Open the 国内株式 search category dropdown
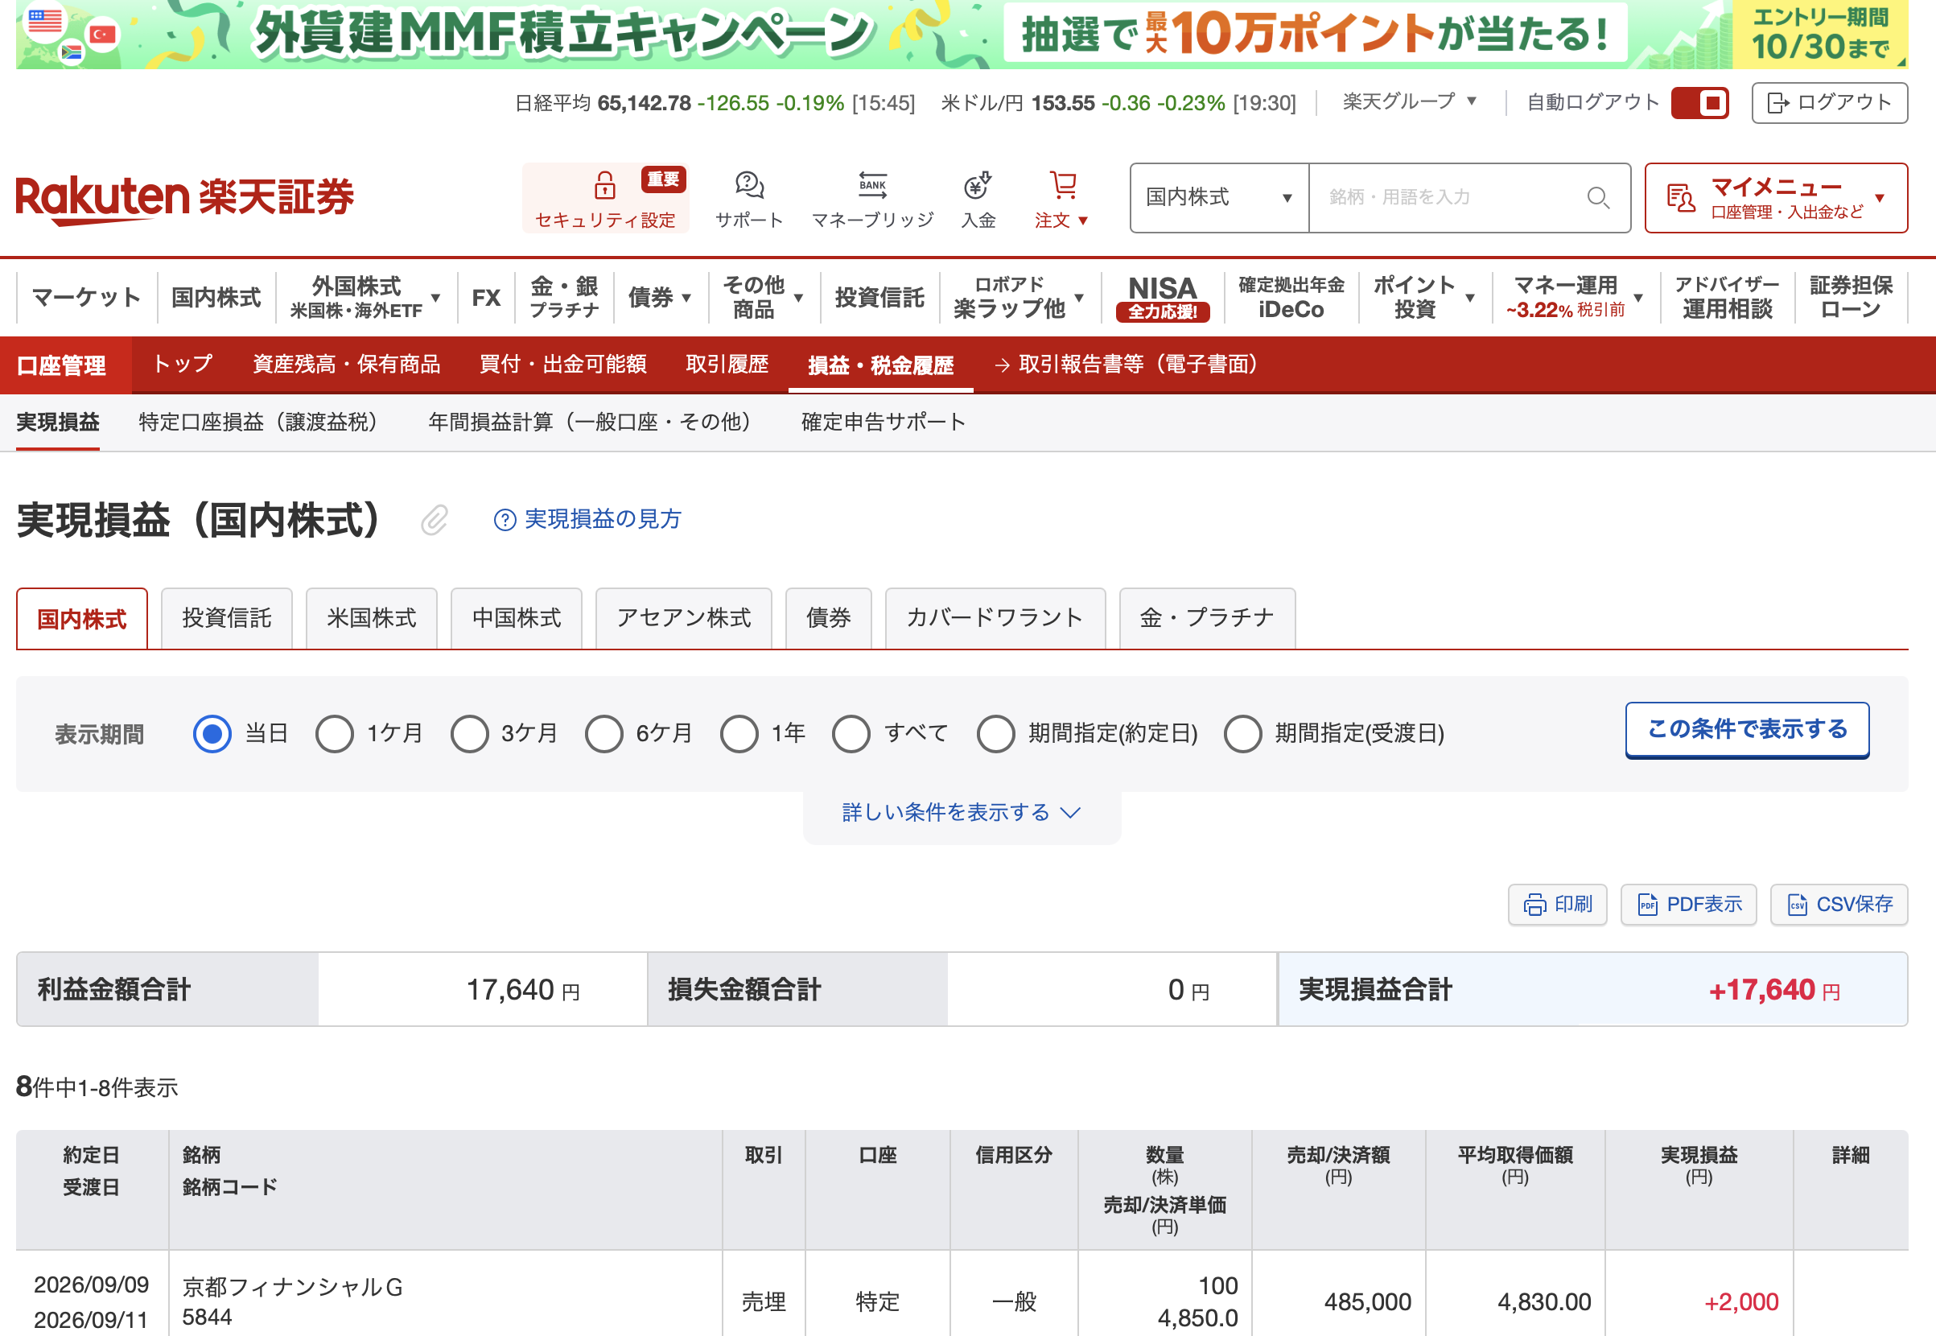 pos(1220,197)
